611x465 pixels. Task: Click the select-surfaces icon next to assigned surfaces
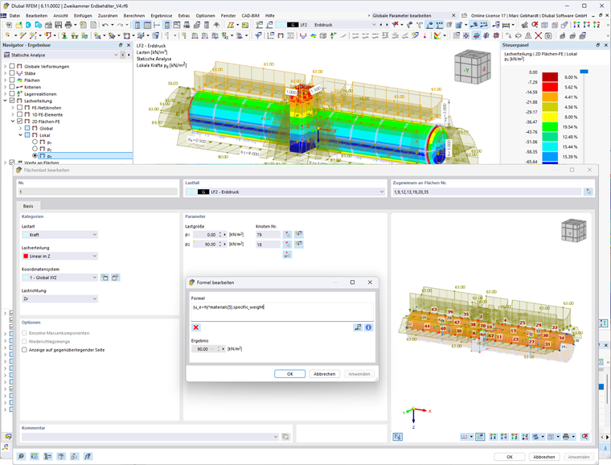pyautogui.click(x=588, y=191)
